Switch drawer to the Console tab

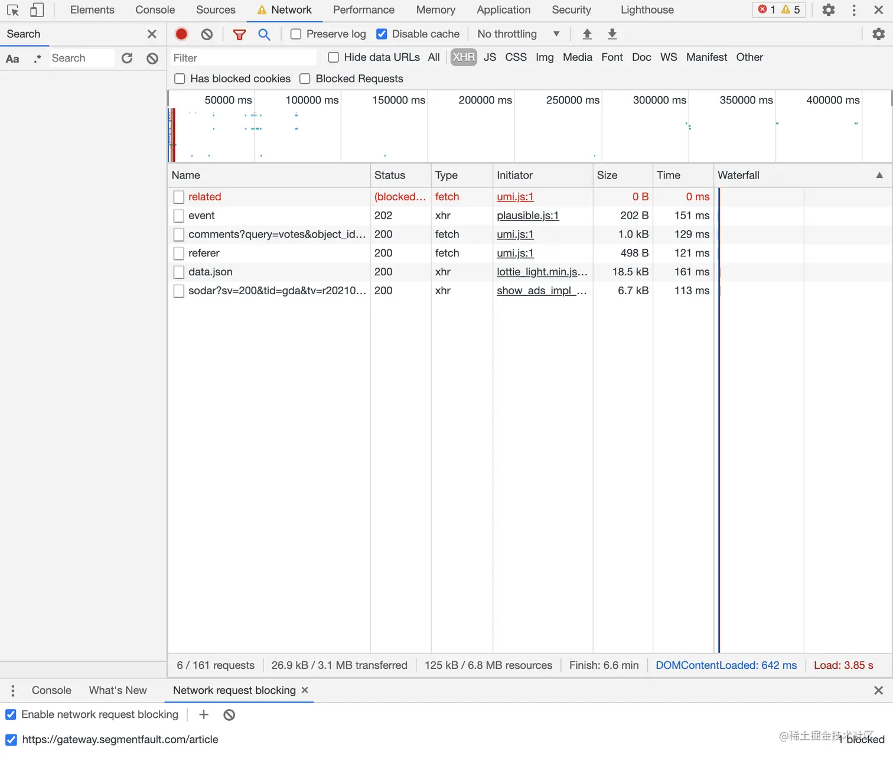[51, 690]
